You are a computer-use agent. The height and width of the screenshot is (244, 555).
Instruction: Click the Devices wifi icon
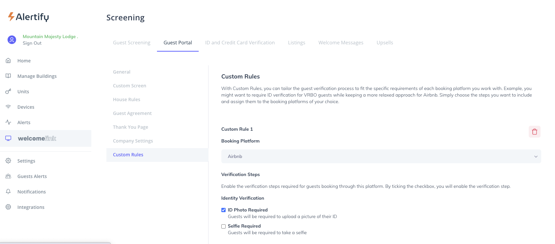[8, 107]
